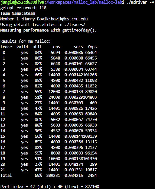This screenshot has height=189, width=155.
Task: Click the command text './mdriver -v'
Action: pyautogui.click(x=141, y=2)
